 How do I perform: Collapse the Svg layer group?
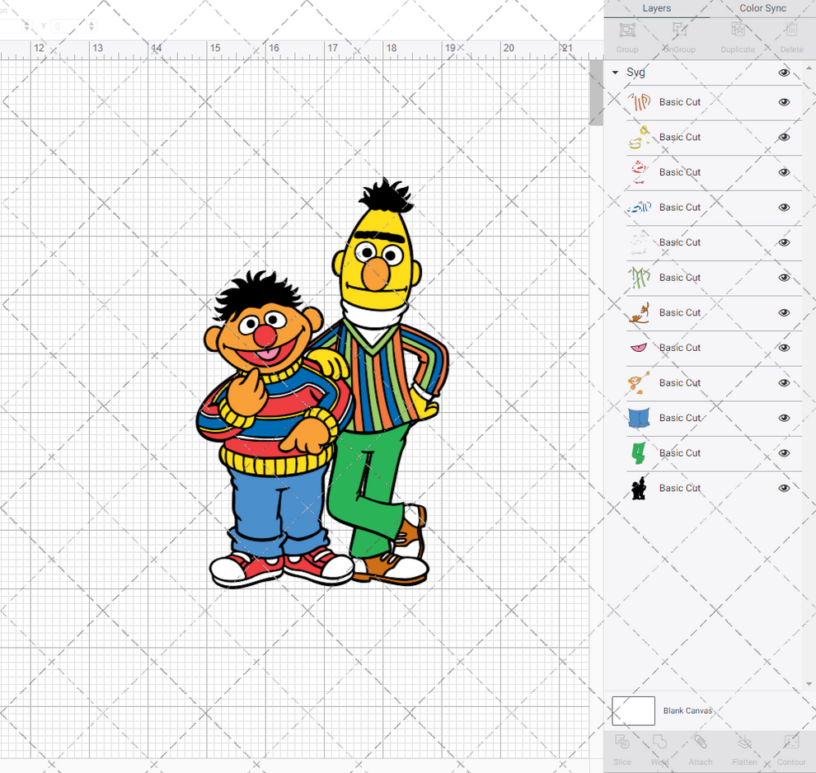point(615,73)
